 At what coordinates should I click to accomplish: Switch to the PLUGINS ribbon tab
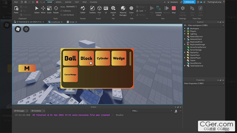click(x=93, y=2)
